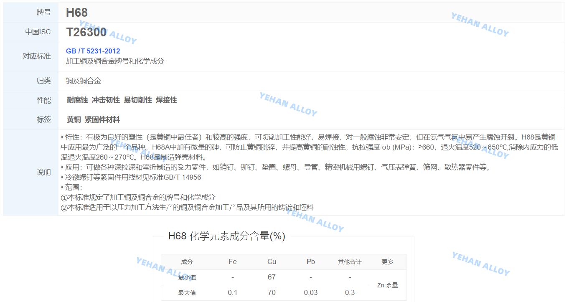Click the 铜及铜合金 category text
This screenshot has width=569, height=302.
point(83,81)
